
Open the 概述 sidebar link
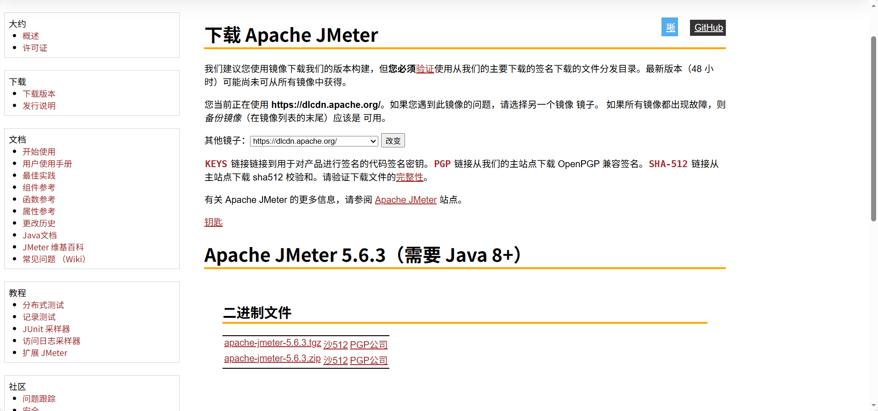(x=31, y=36)
